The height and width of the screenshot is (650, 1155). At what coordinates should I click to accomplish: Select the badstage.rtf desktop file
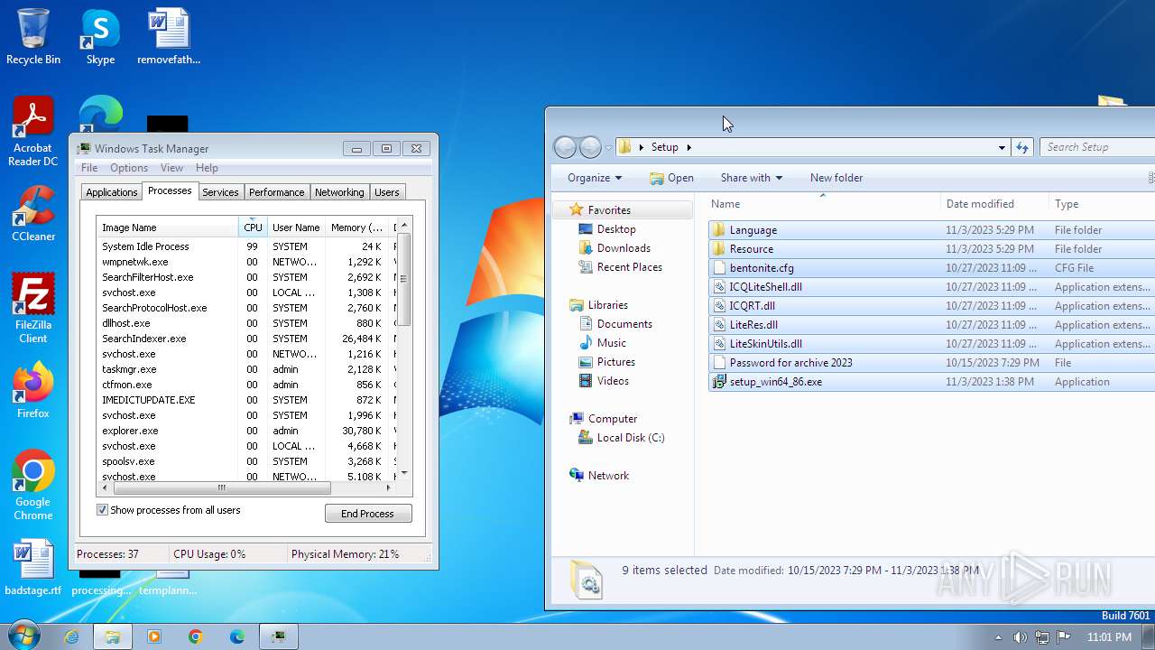pyautogui.click(x=33, y=568)
